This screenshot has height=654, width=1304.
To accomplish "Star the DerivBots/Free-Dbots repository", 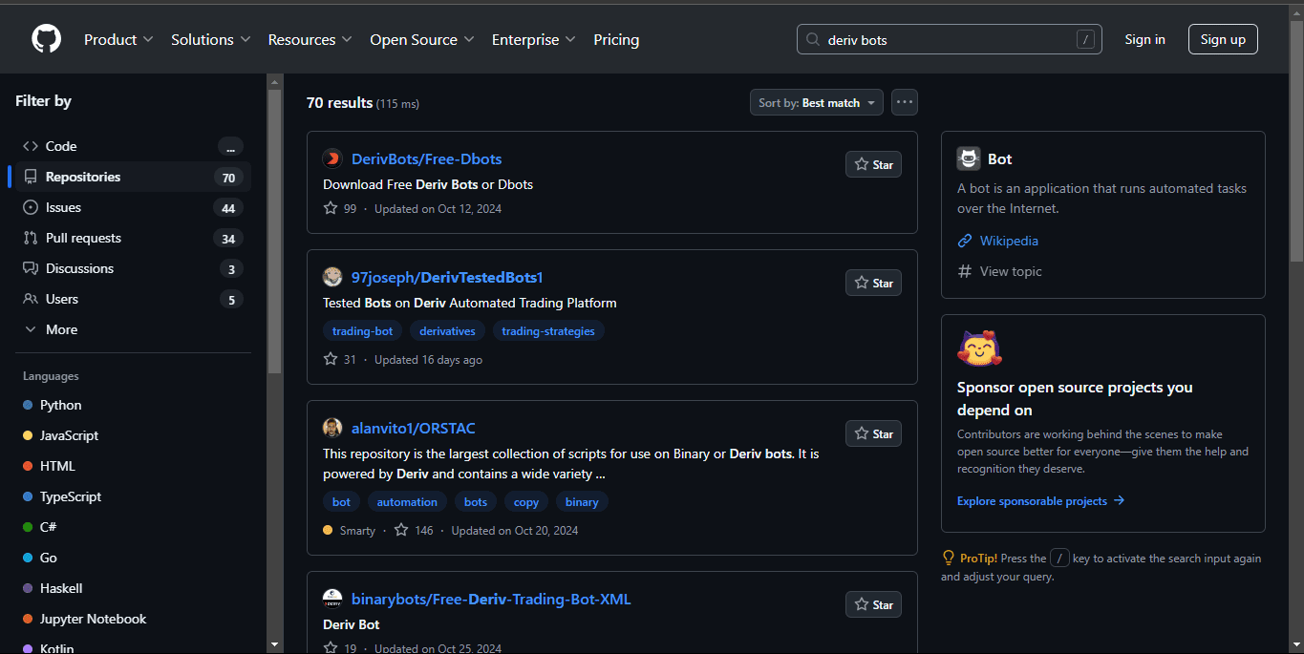I will tap(872, 163).
